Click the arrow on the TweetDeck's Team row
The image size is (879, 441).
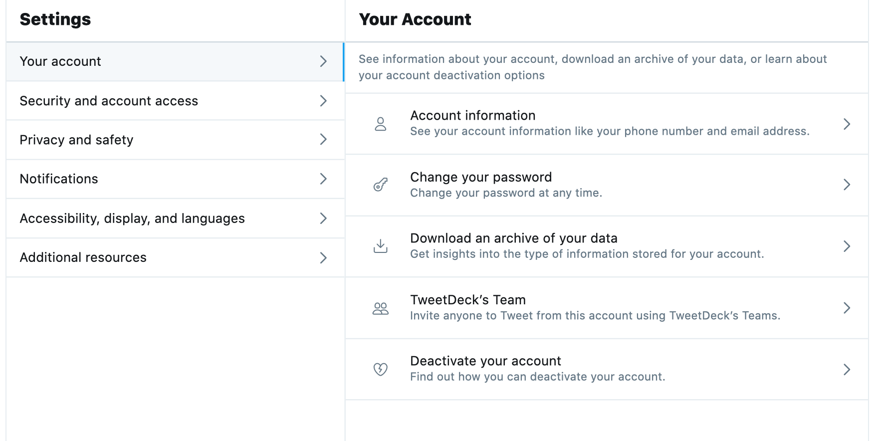coord(847,308)
